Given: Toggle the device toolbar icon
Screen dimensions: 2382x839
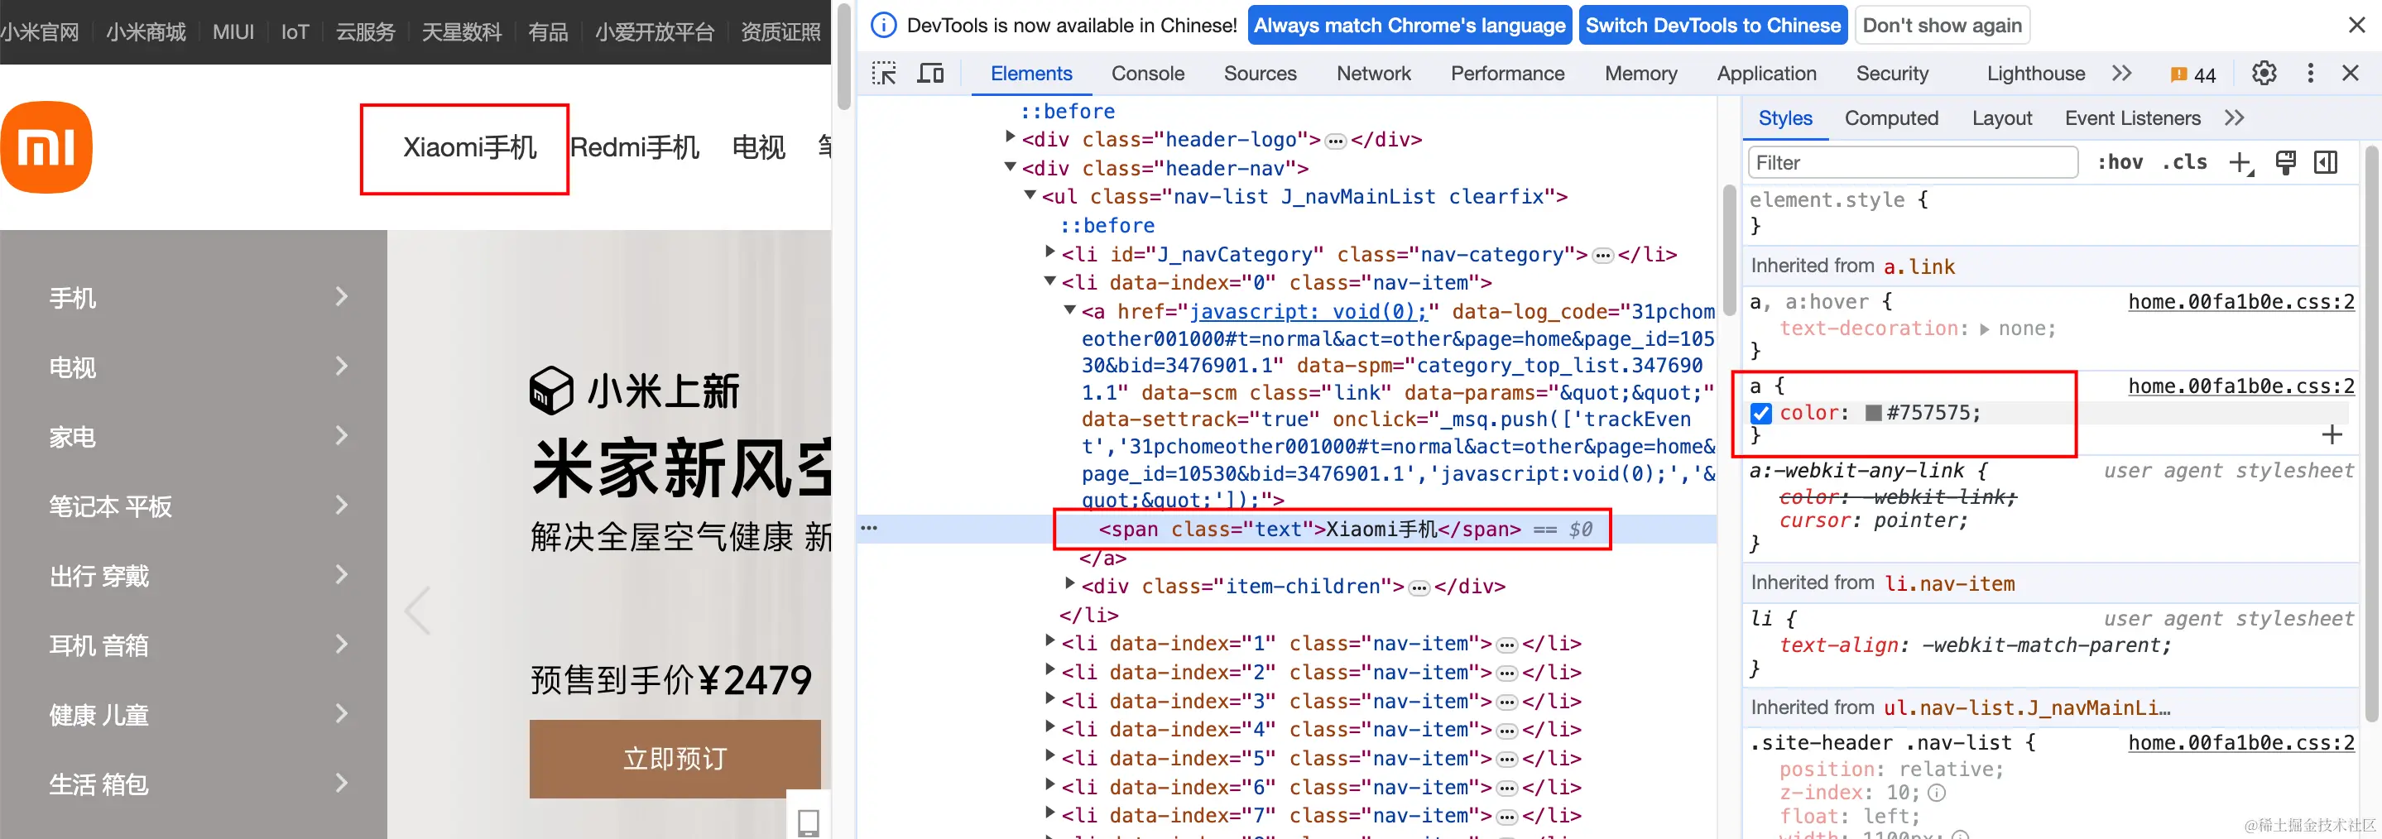Looking at the screenshot, I should pyautogui.click(x=930, y=74).
